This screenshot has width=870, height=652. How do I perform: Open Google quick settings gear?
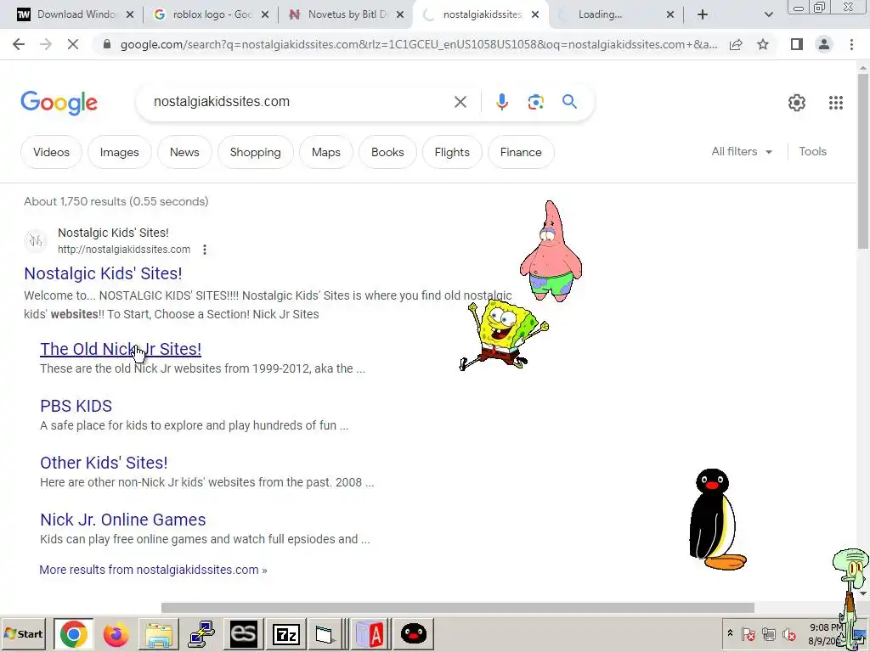pyautogui.click(x=797, y=103)
